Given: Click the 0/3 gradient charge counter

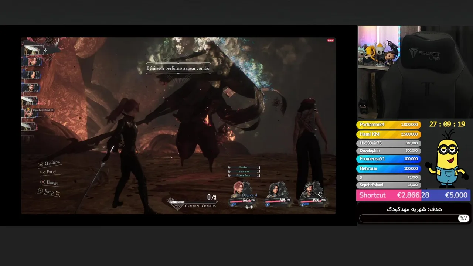Looking at the screenshot, I should [x=212, y=197].
